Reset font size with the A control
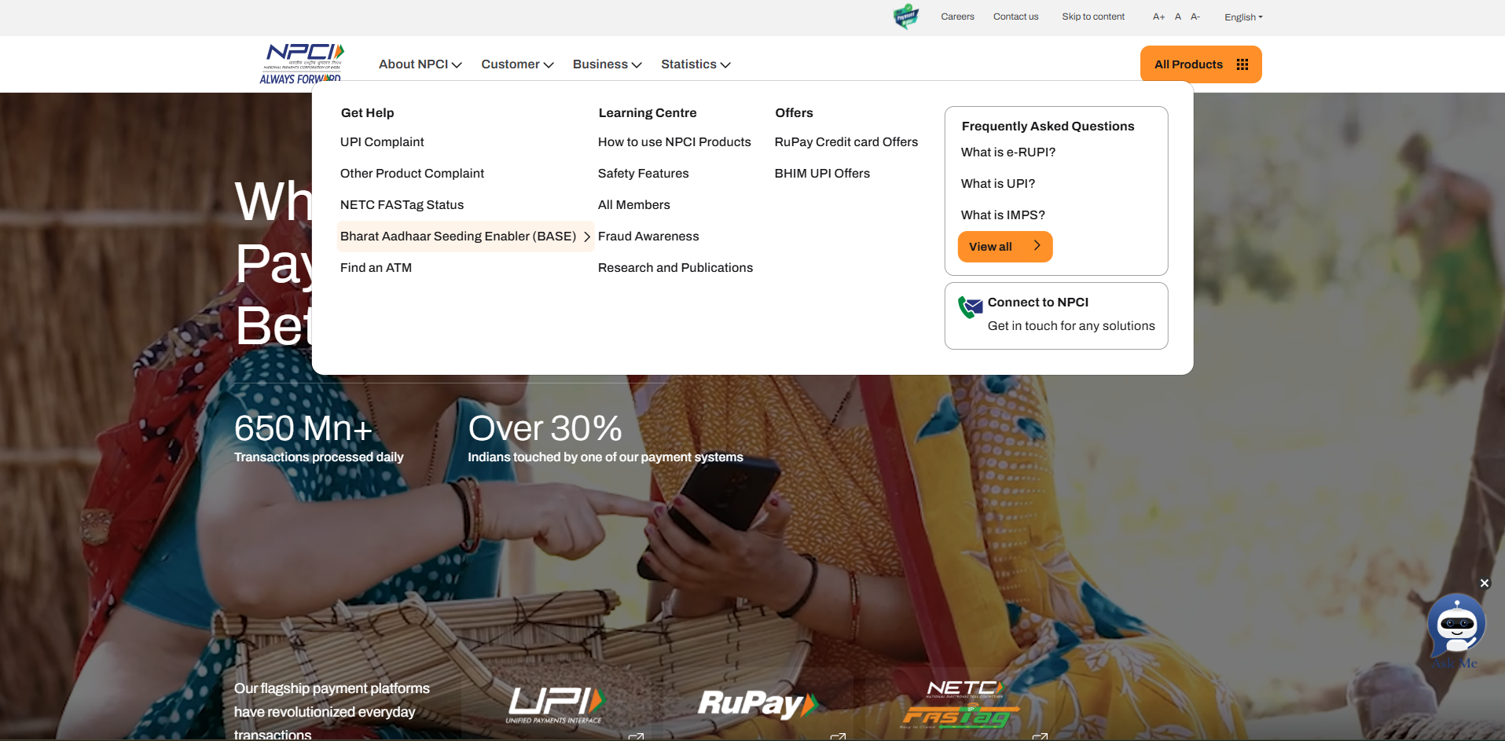The image size is (1505, 741). pos(1178,17)
